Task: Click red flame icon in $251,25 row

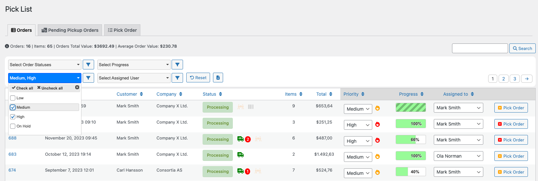Action: pyautogui.click(x=377, y=124)
